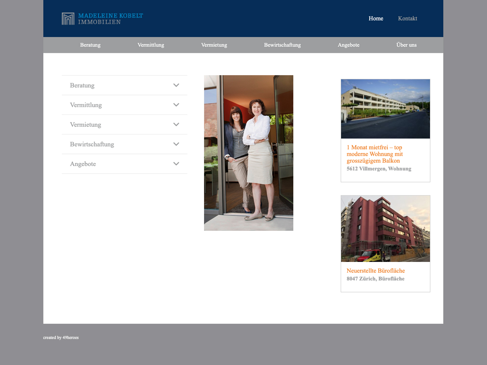The height and width of the screenshot is (365, 487).
Task: Open the Villmergen apartment building photo
Action: [x=385, y=109]
